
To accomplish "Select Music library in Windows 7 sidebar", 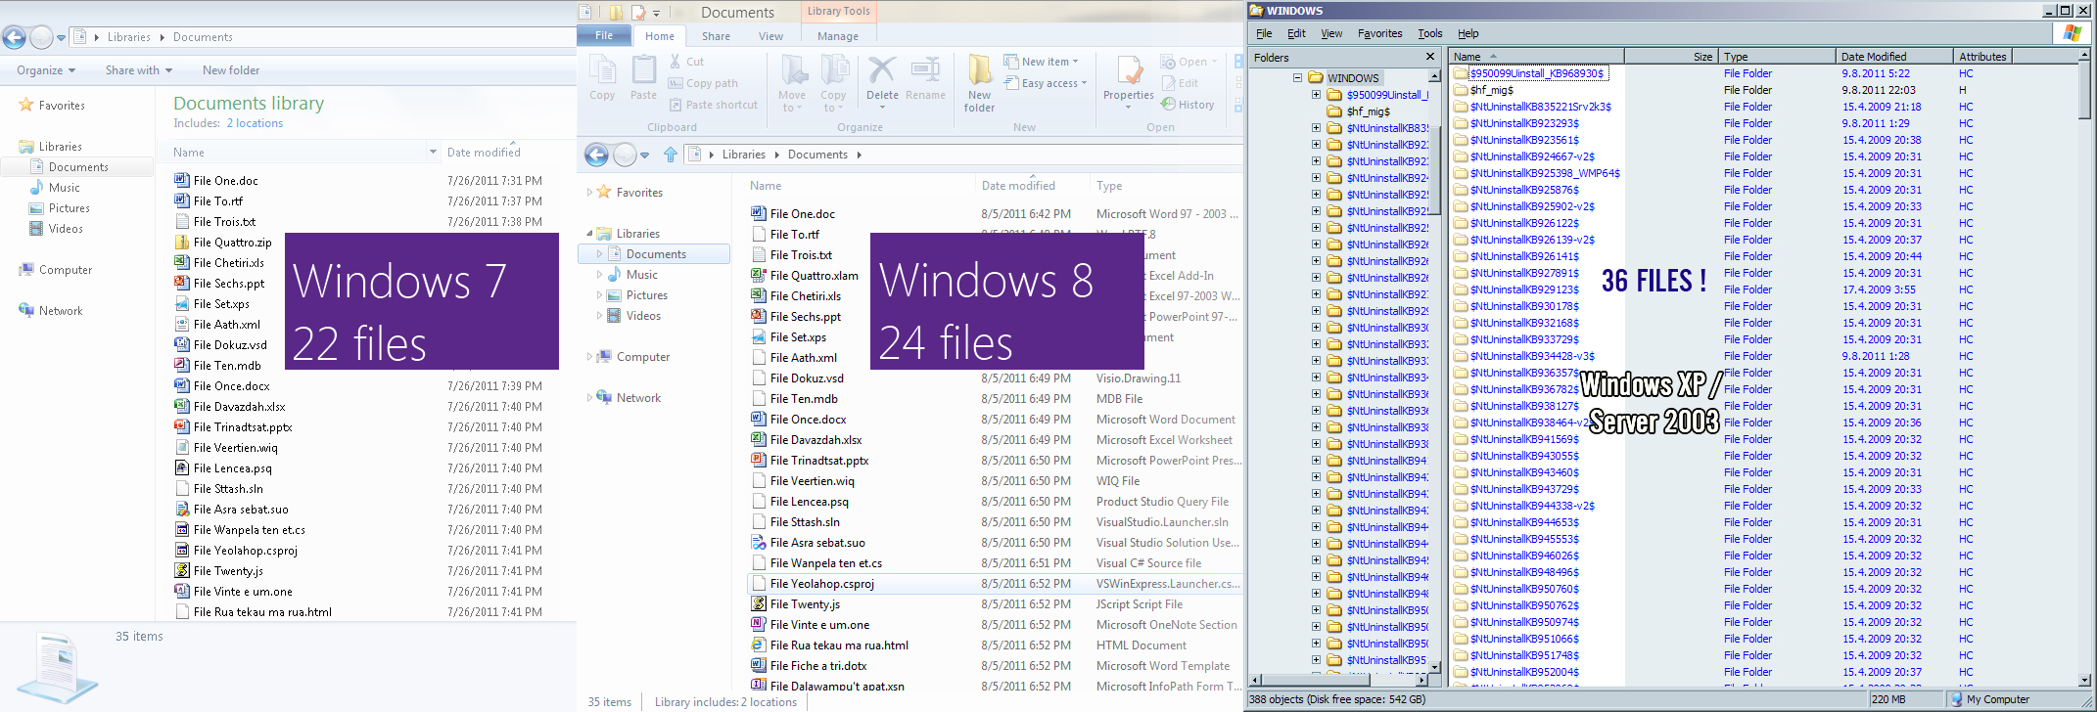I will 65,188.
